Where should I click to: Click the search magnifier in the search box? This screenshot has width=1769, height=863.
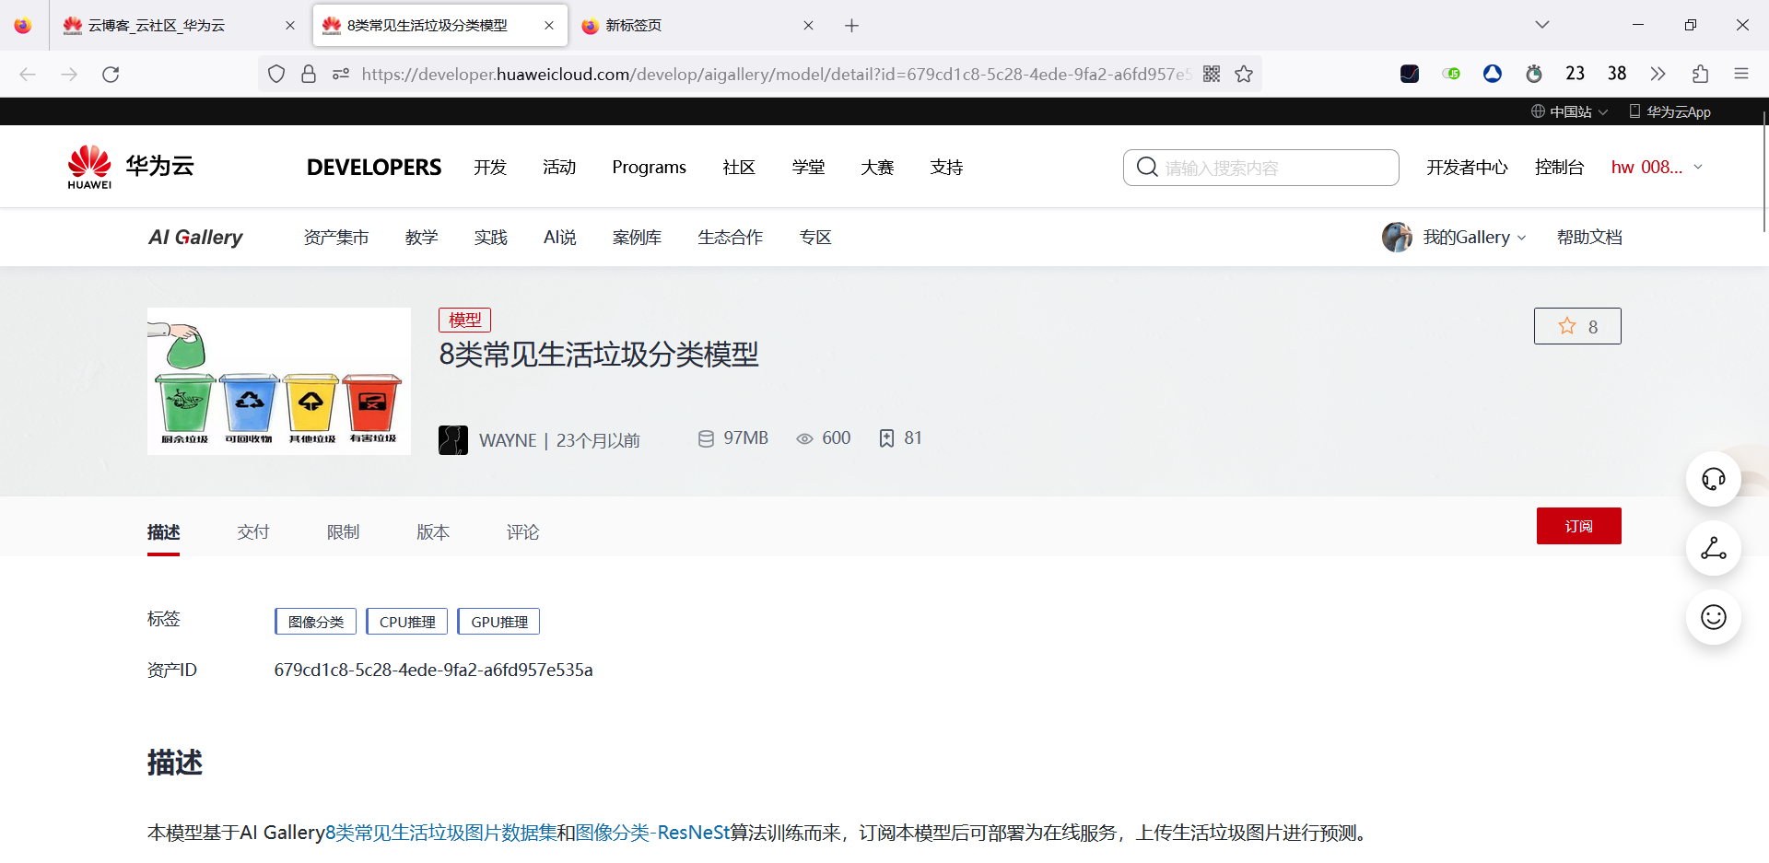1146,167
